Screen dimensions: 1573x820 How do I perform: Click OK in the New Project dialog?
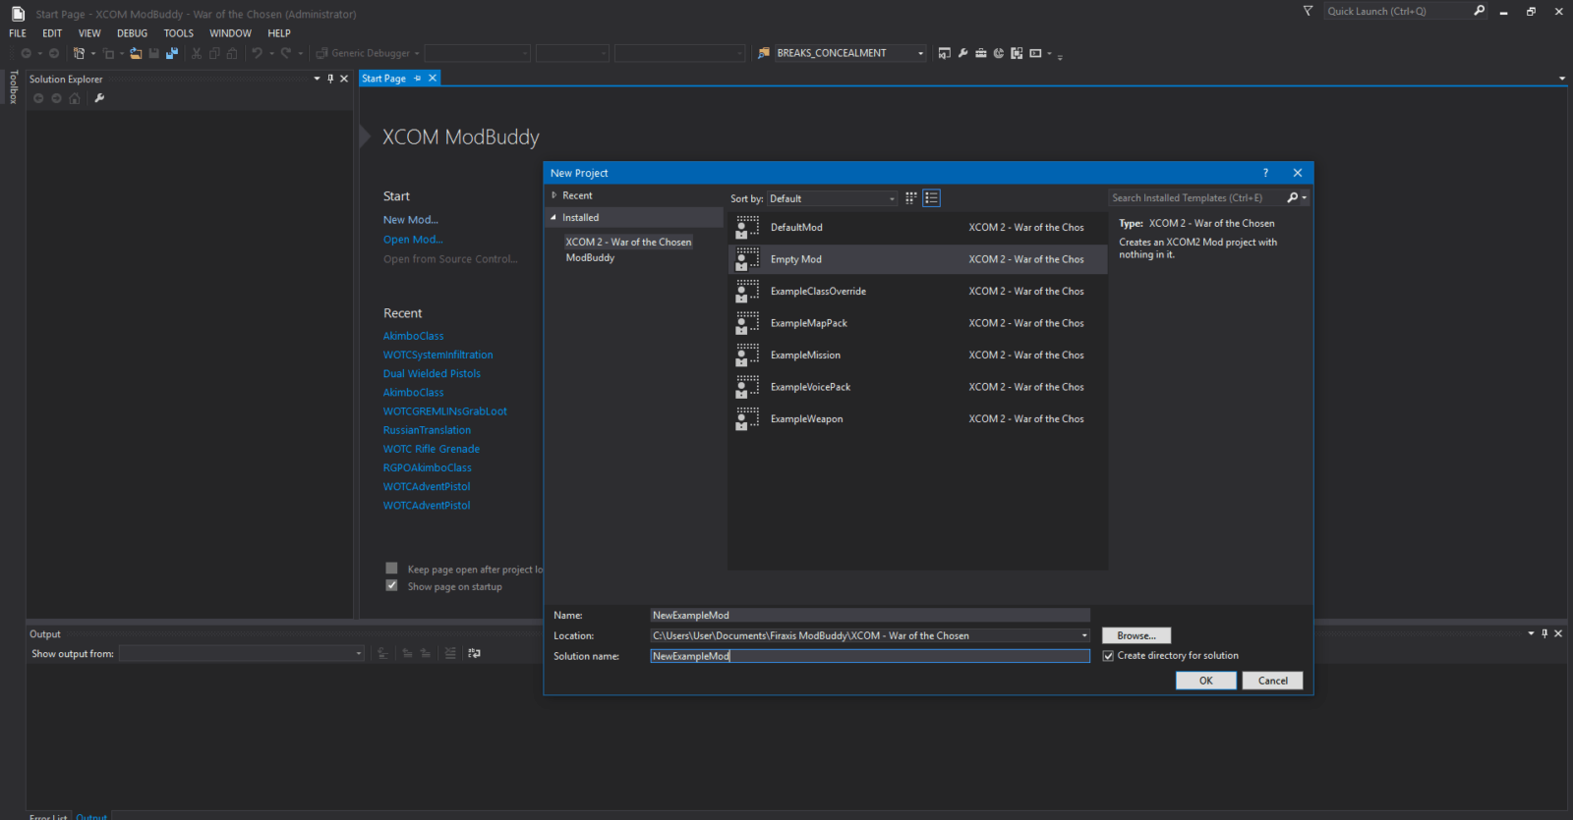pos(1206,681)
